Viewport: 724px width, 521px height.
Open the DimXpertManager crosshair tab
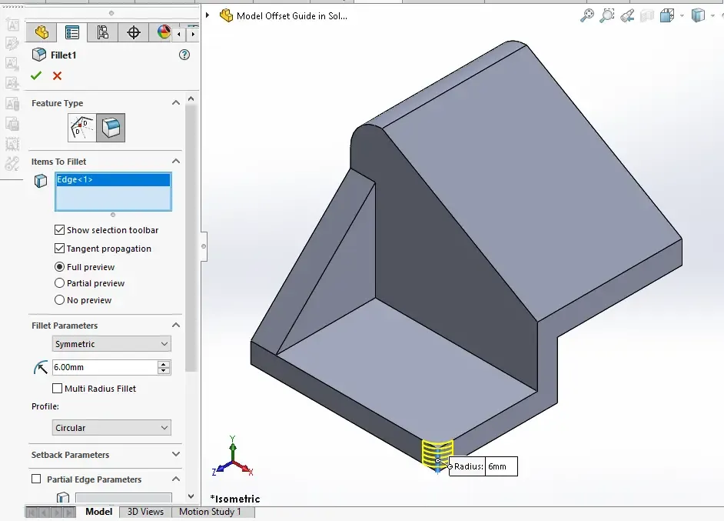(134, 32)
